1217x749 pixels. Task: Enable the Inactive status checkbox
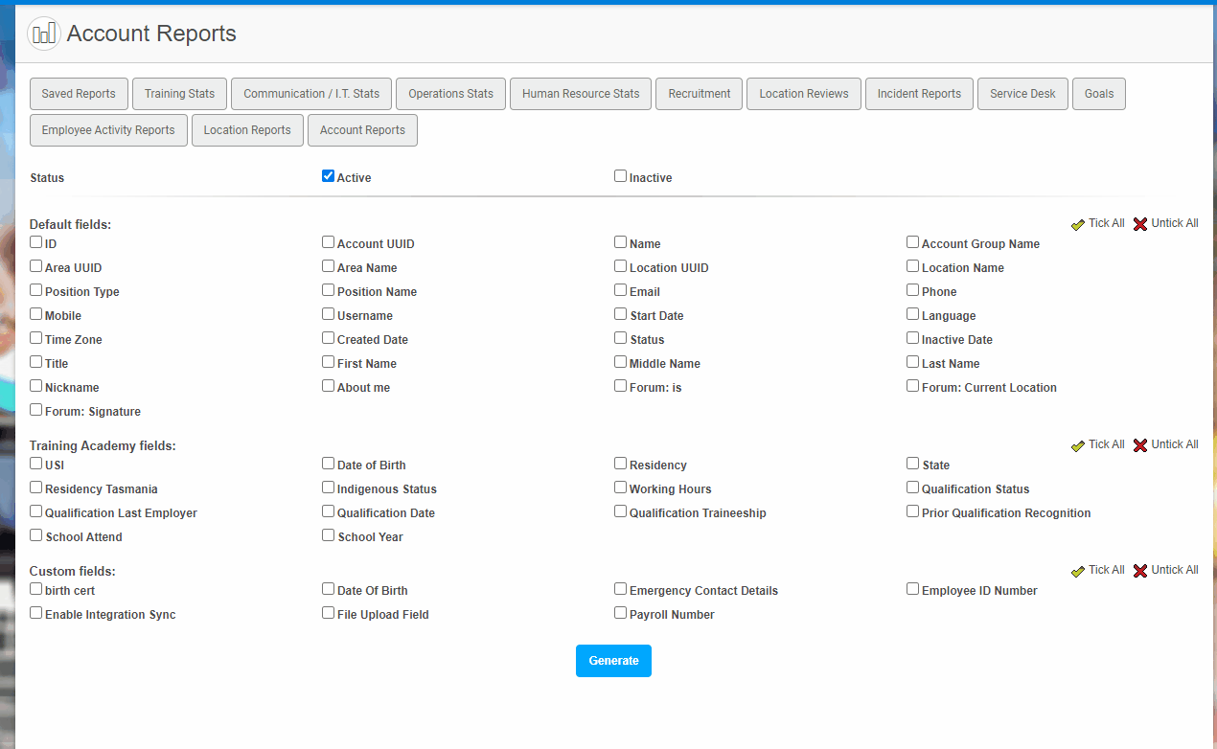click(x=620, y=175)
